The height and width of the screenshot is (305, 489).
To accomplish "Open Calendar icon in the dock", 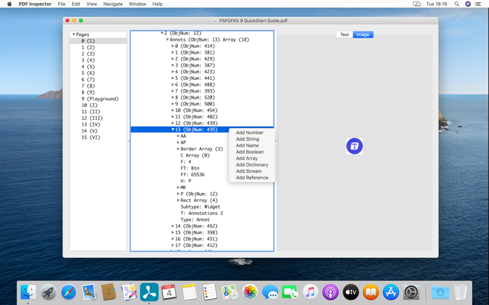I will tap(169, 292).
